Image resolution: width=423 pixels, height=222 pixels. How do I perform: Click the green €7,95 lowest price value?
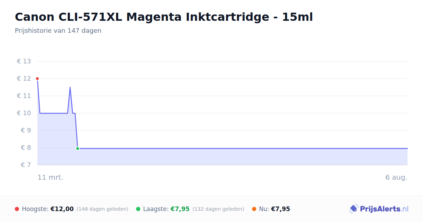(180, 209)
